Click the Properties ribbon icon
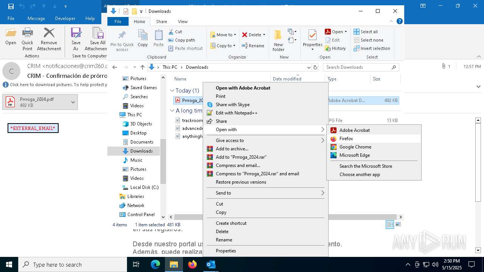The width and height of the screenshot is (484, 272). pyautogui.click(x=312, y=40)
